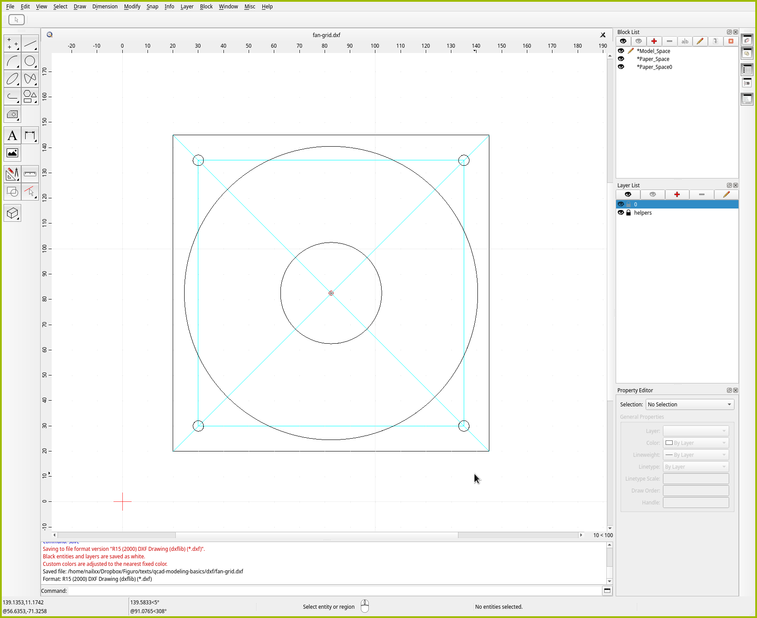The width and height of the screenshot is (757, 618).
Task: Rename block with the a|b button
Action: pyautogui.click(x=685, y=42)
